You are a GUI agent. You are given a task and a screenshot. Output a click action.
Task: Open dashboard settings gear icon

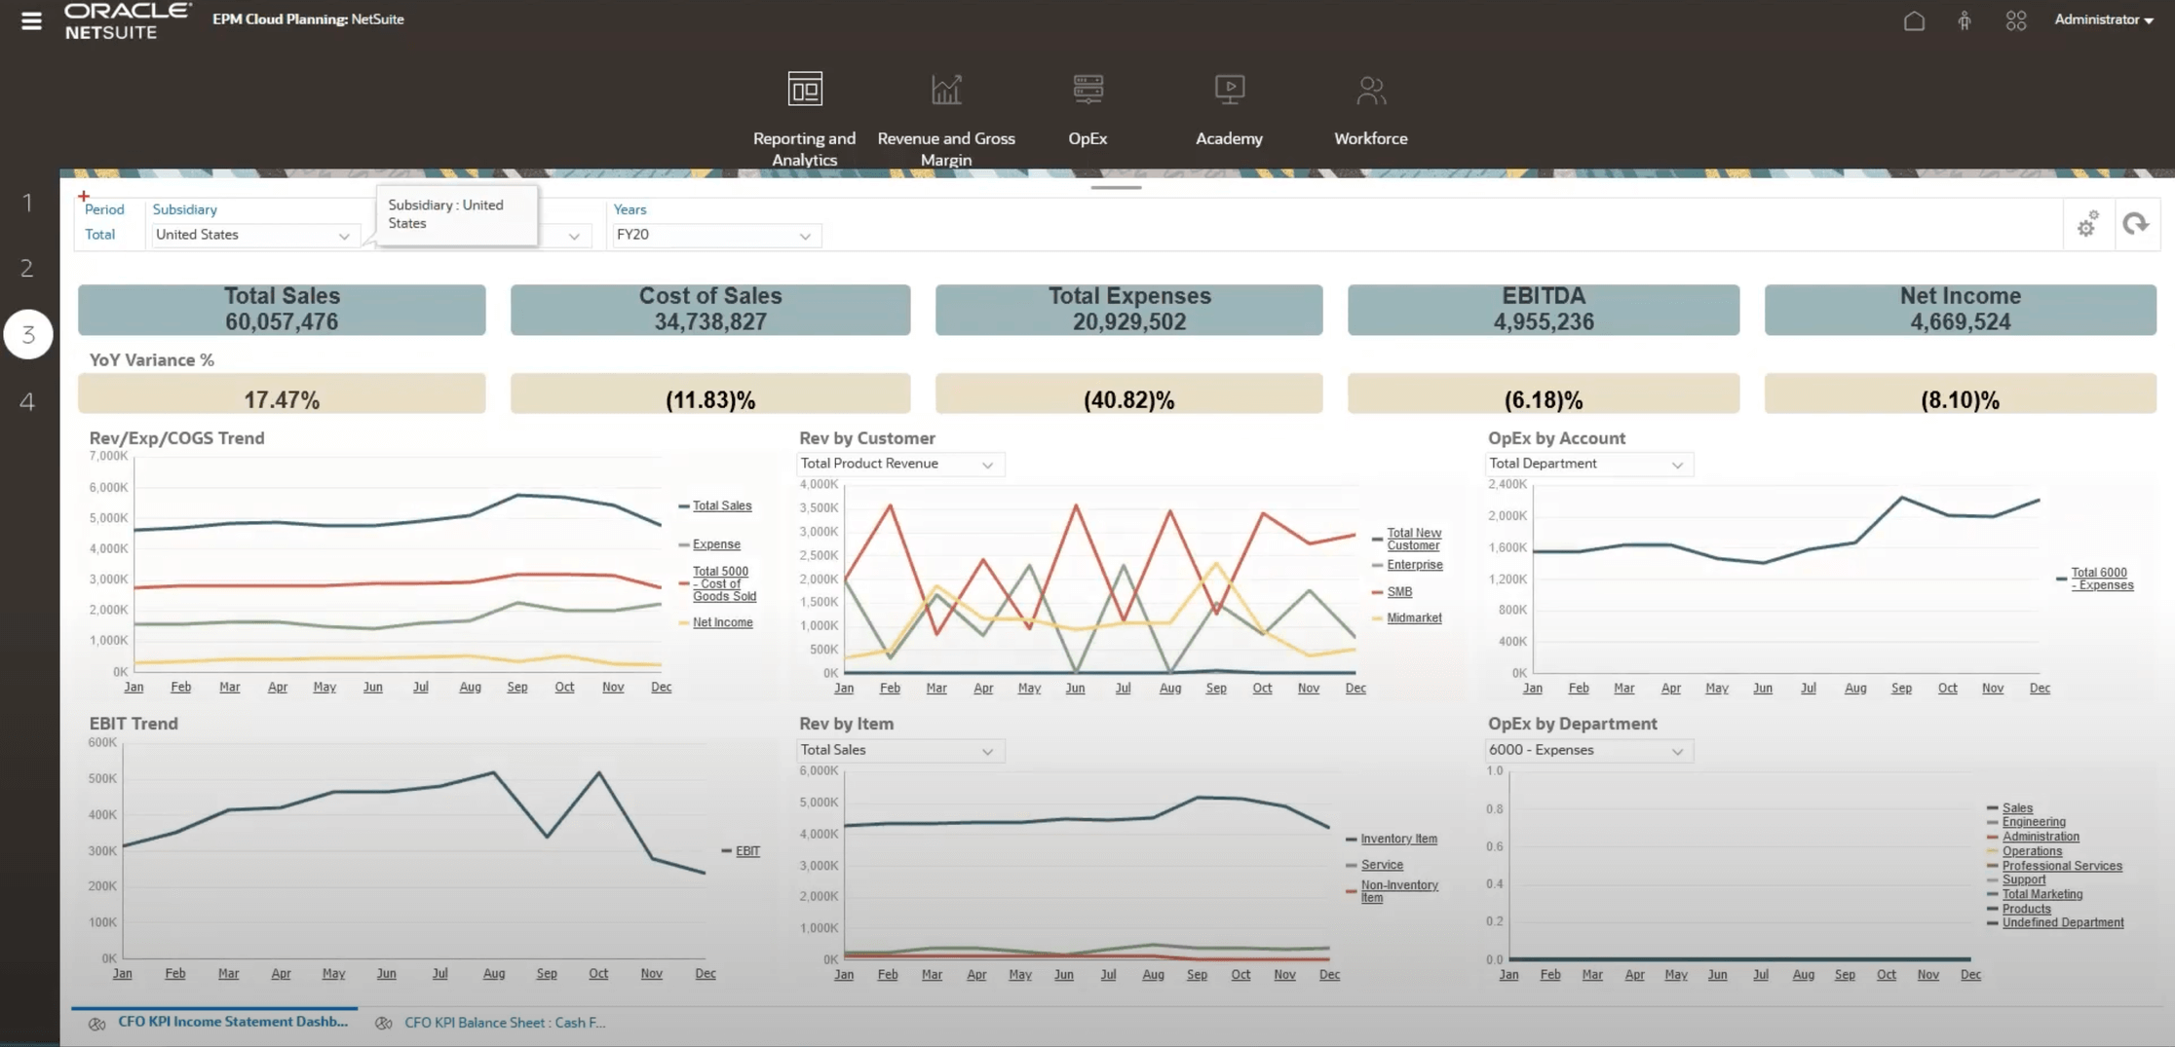point(2086,225)
